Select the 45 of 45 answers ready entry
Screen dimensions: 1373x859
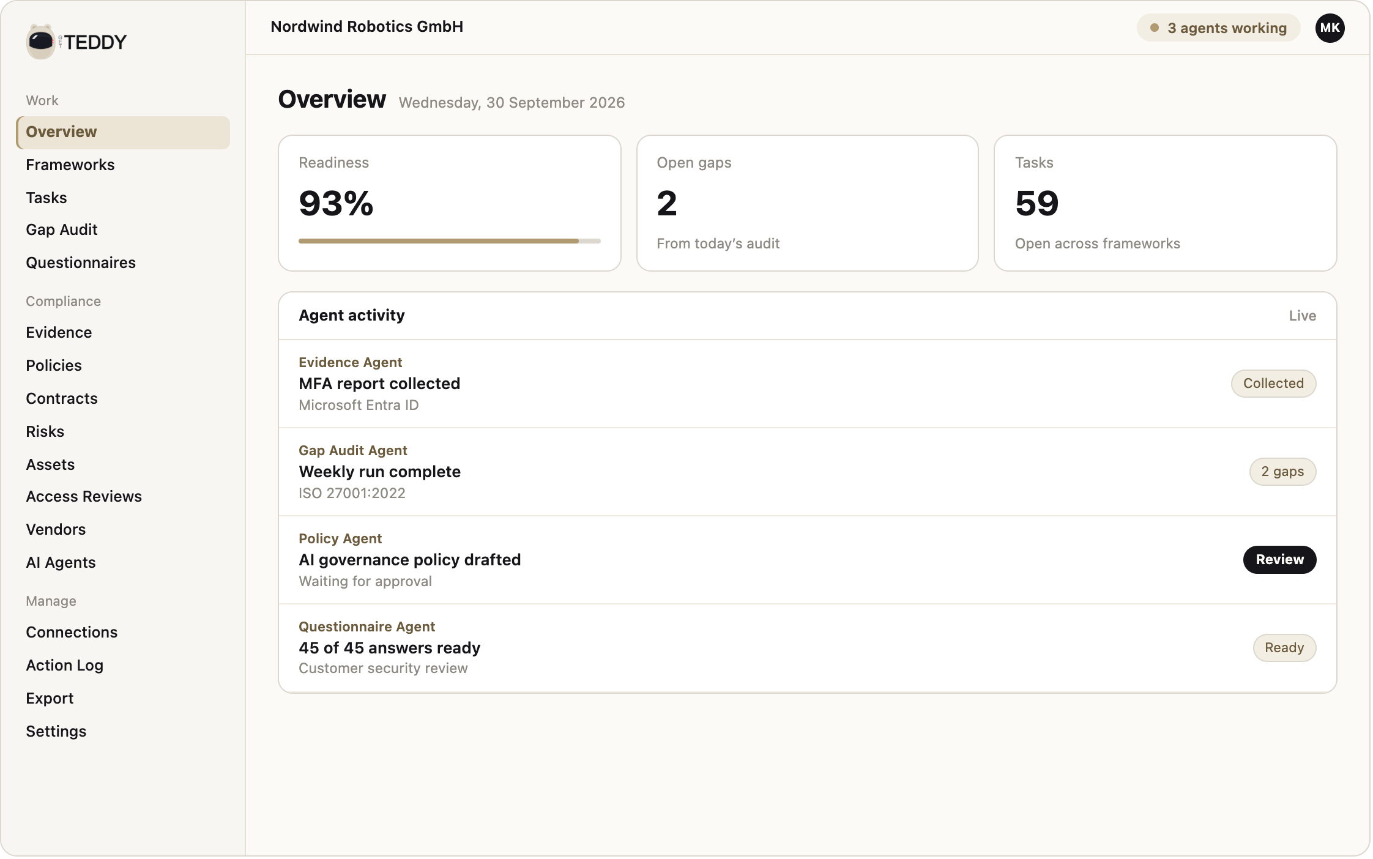pos(808,648)
